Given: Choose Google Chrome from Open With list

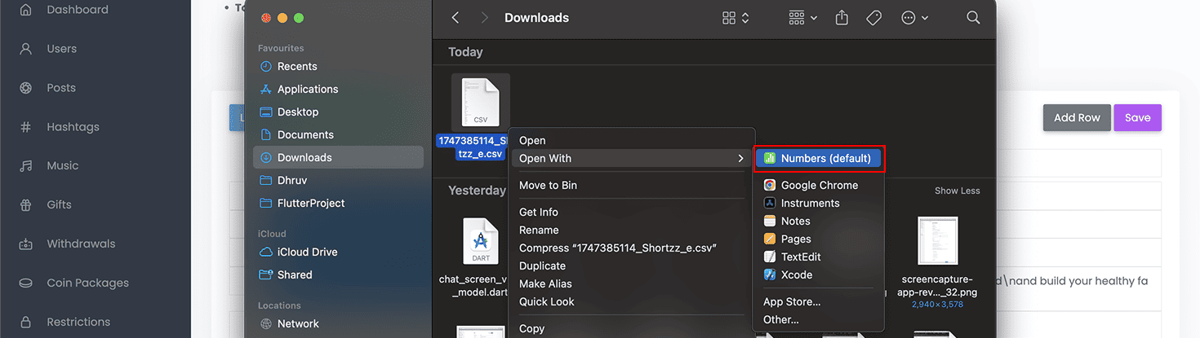Looking at the screenshot, I should click(x=819, y=186).
